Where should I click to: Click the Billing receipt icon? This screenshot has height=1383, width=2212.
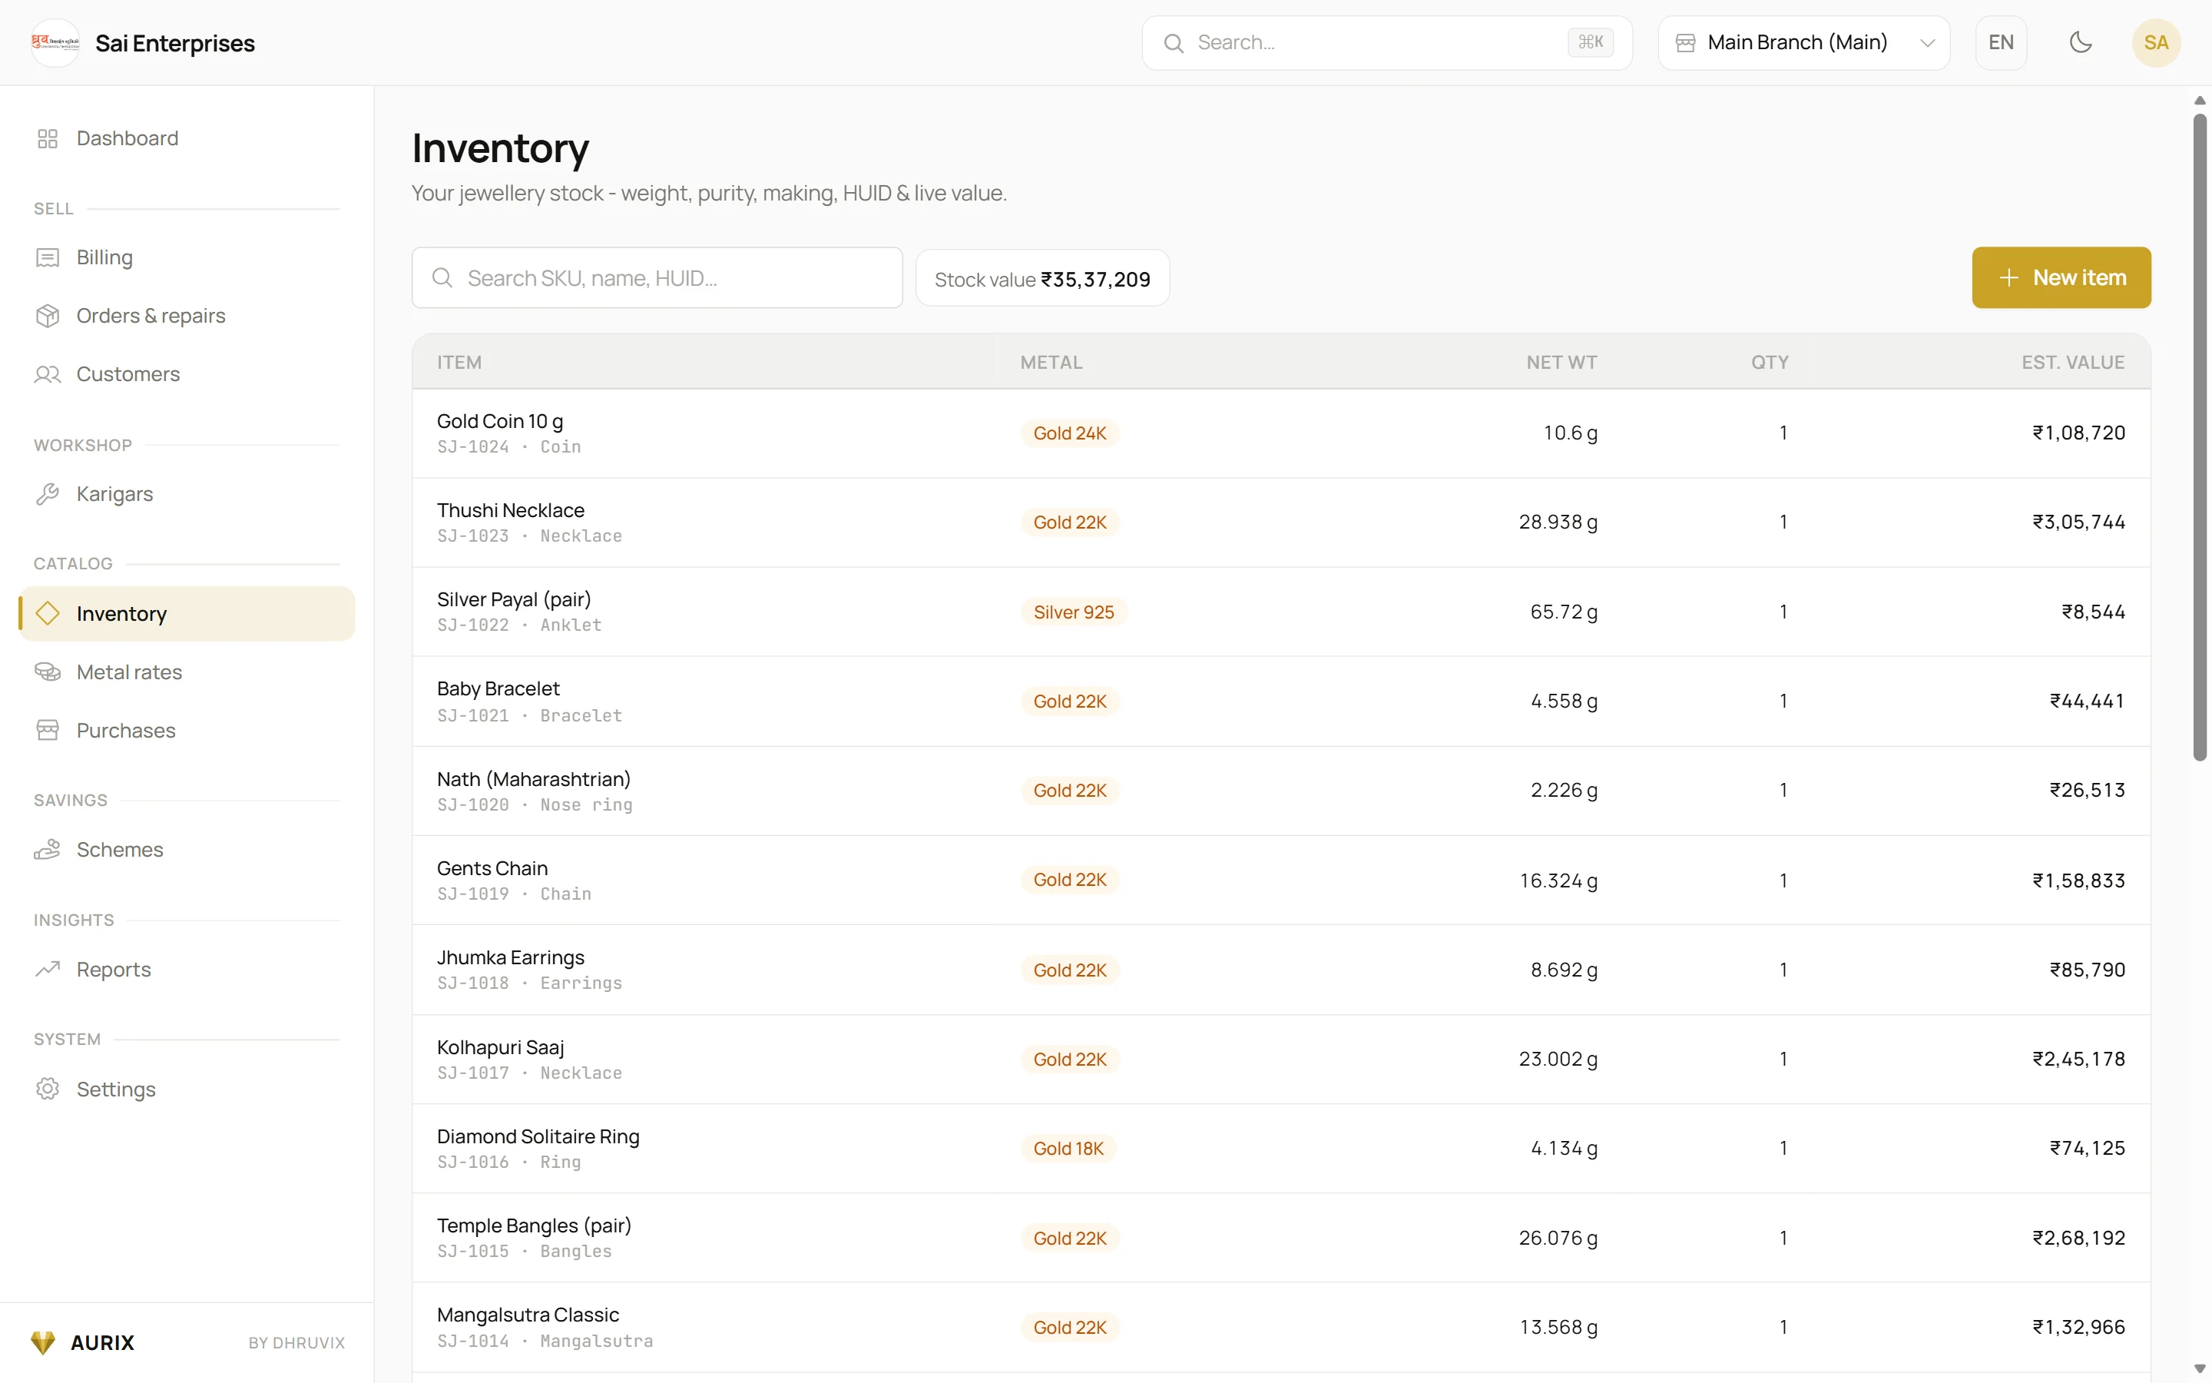pos(48,258)
